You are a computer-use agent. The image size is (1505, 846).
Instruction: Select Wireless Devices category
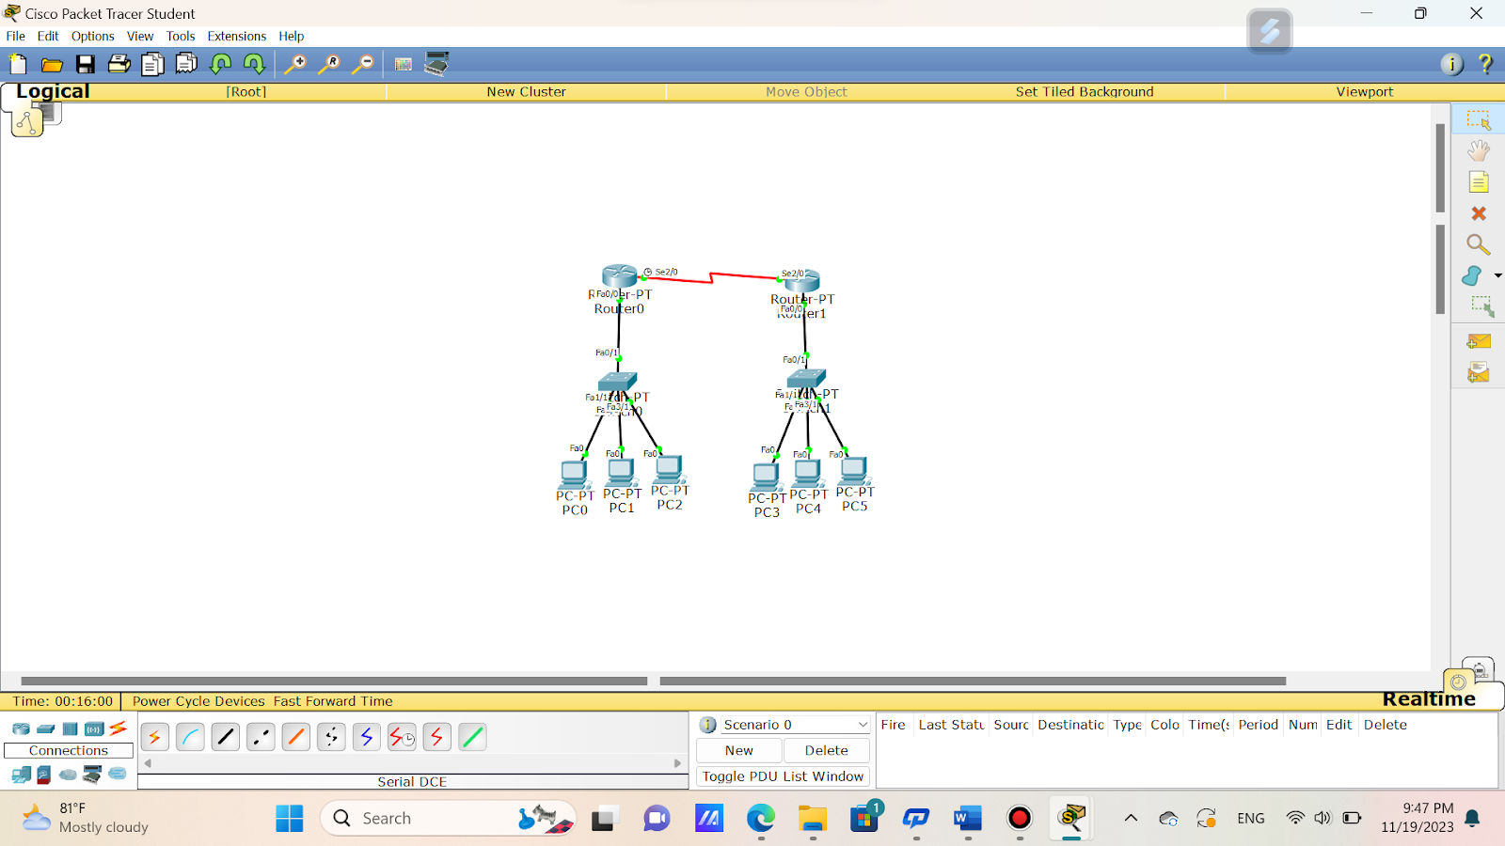94,728
